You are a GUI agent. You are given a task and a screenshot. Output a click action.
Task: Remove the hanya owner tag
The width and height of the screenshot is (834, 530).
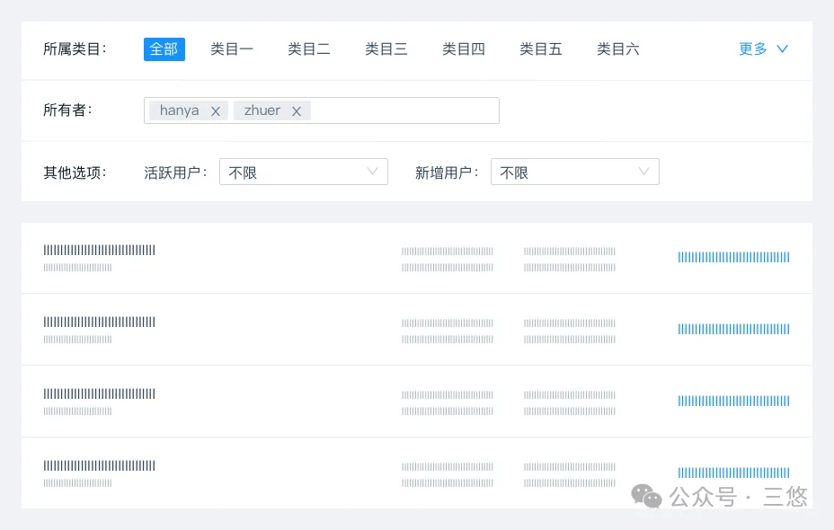pos(215,110)
